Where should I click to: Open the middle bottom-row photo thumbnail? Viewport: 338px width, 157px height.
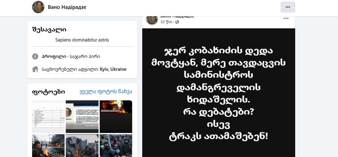click(x=82, y=145)
